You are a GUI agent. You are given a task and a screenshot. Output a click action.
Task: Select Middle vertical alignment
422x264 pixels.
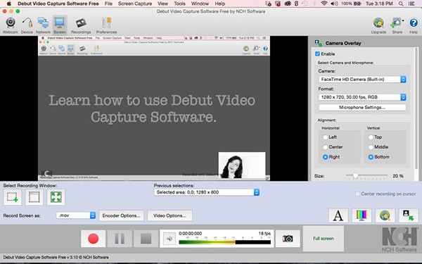click(x=371, y=147)
